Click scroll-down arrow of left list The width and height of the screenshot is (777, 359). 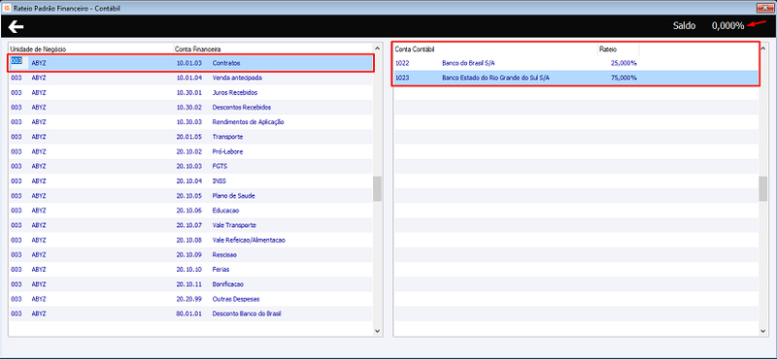(377, 331)
